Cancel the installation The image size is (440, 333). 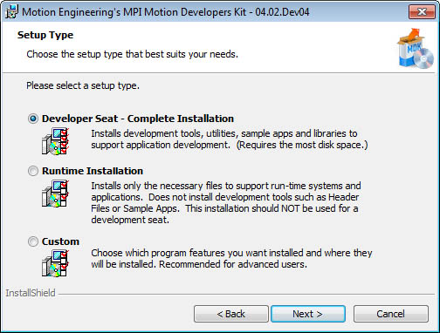pyautogui.click(x=391, y=314)
